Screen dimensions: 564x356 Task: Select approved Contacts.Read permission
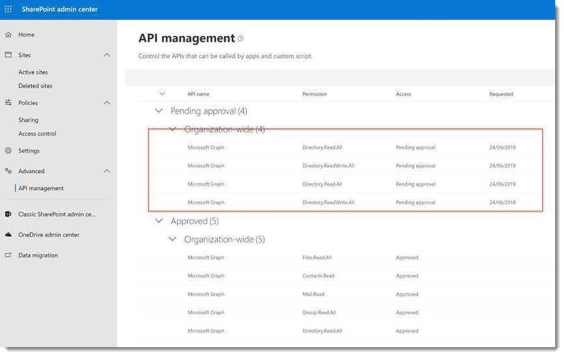point(318,276)
